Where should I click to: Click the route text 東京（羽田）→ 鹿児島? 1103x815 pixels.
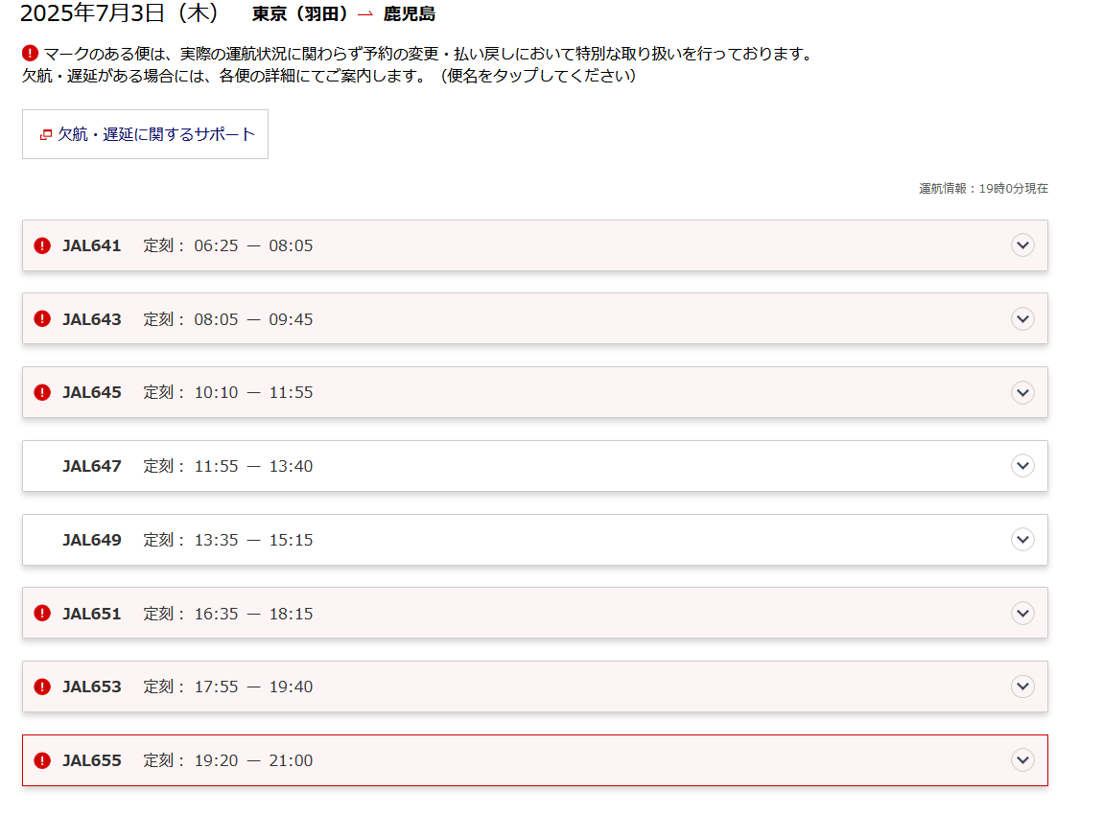(343, 14)
